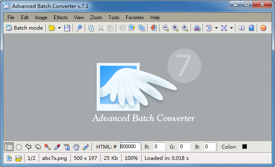Image resolution: width=275 pixels, height=167 pixels.
Task: Select the elliptical selection tool
Action: (x=19, y=147)
